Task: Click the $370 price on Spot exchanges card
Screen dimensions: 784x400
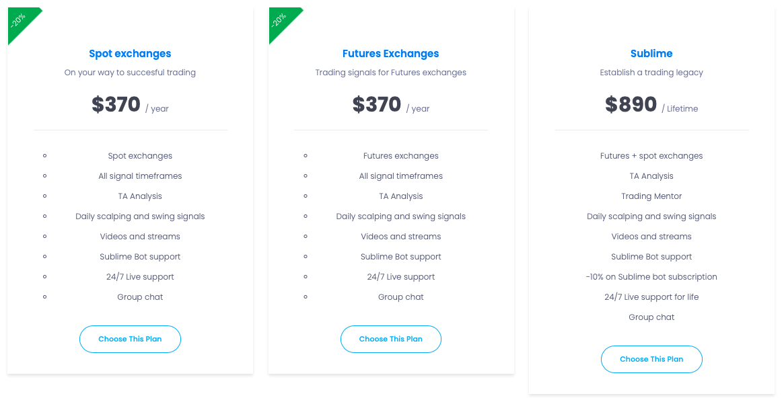Action: point(116,105)
